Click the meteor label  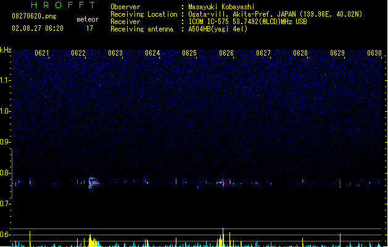coord(88,19)
